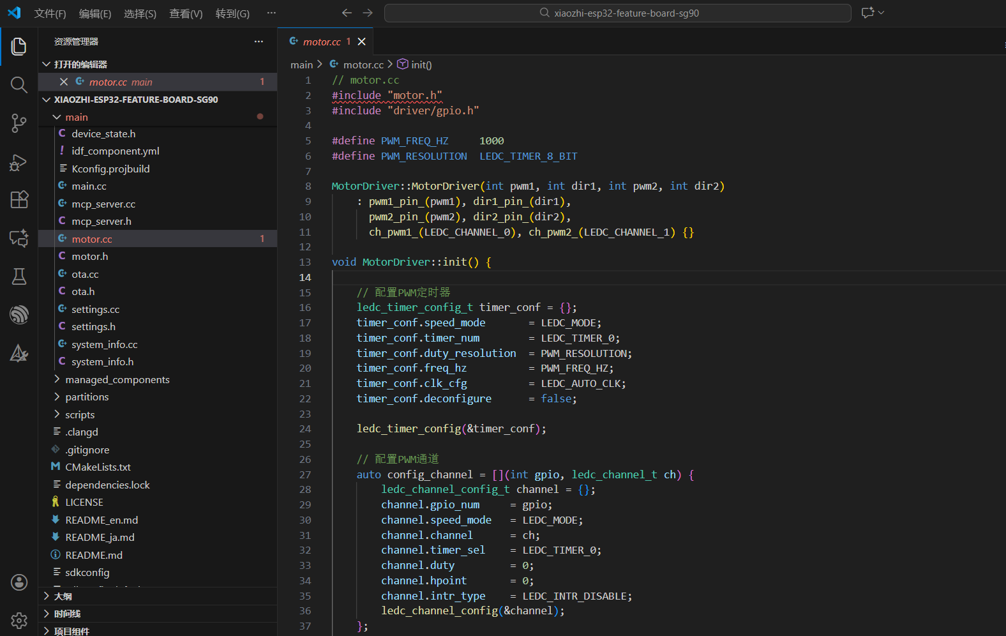This screenshot has width=1006, height=636.
Task: Open the Manage gear icon
Action: click(19, 620)
